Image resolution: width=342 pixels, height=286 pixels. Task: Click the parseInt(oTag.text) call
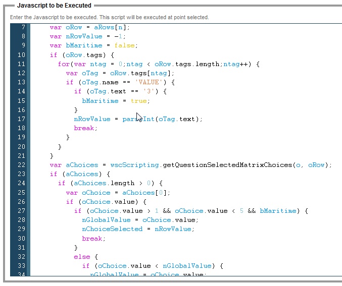162,119
